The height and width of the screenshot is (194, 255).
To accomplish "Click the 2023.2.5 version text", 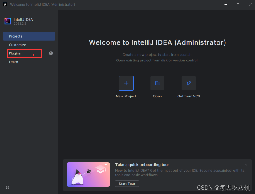I will (20, 24).
